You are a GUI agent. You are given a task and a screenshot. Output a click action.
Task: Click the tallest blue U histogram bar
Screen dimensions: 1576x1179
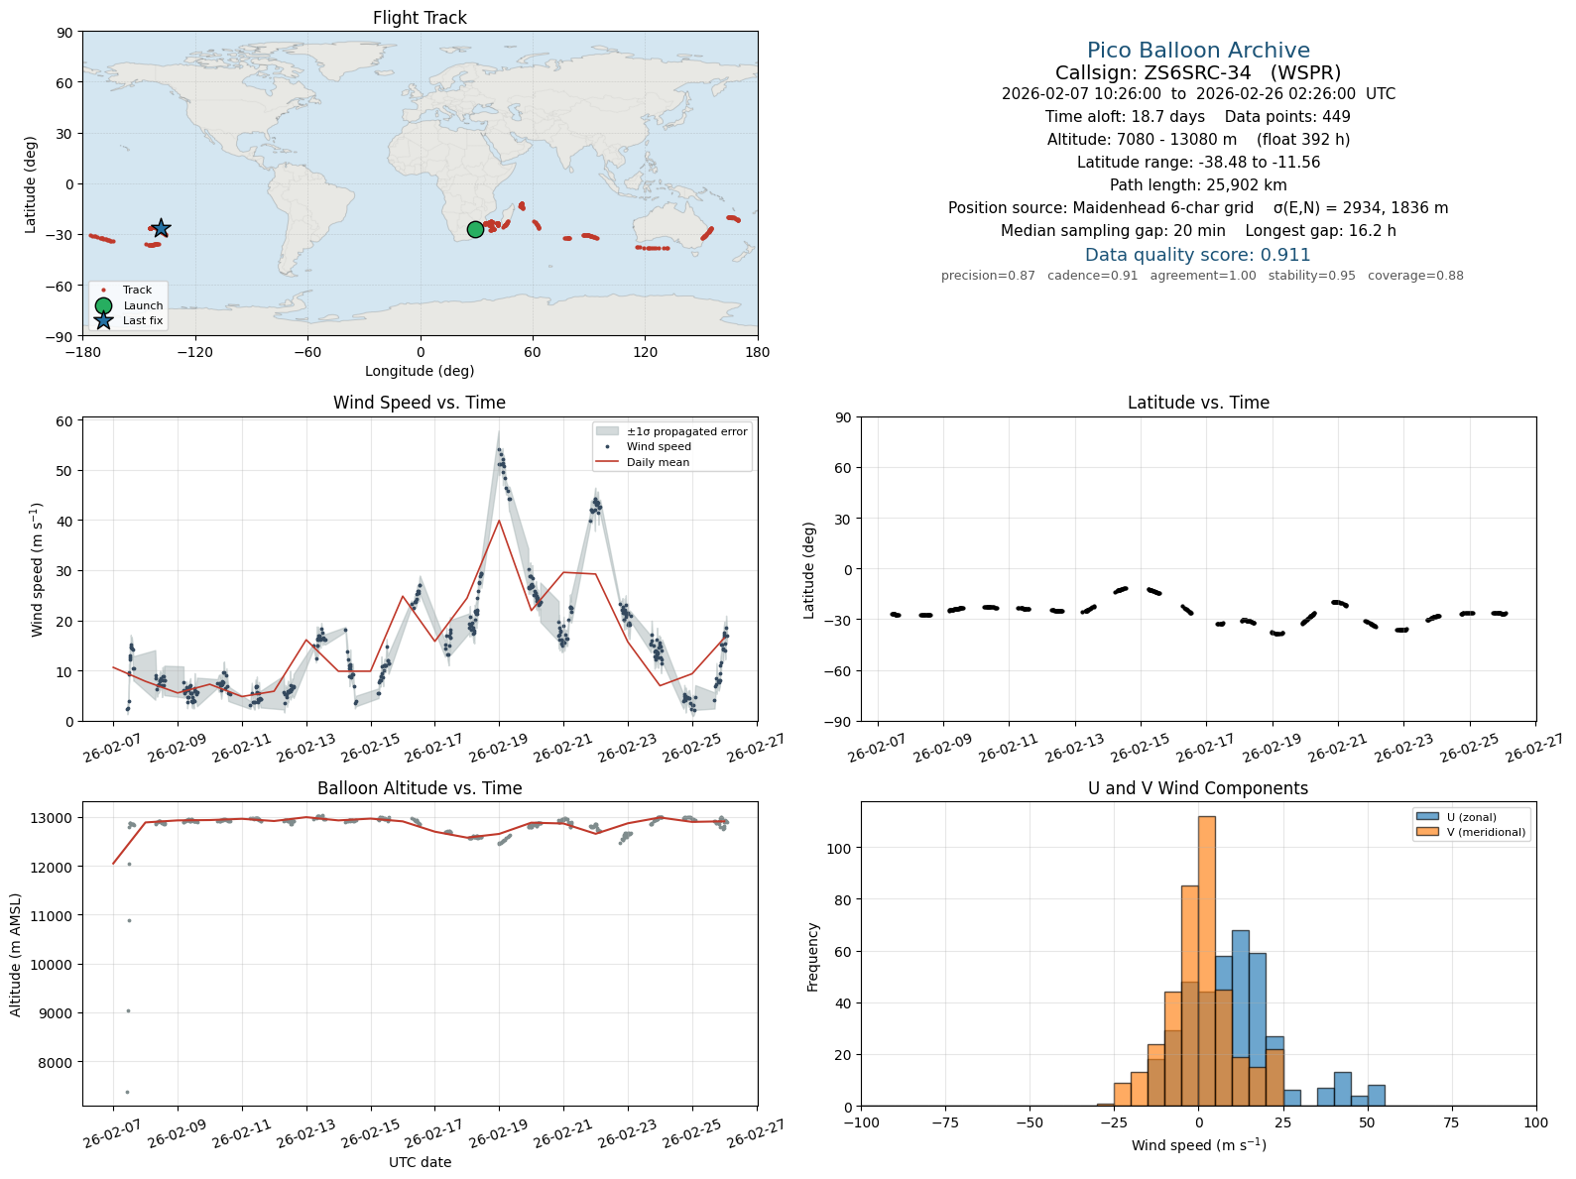click(1240, 1018)
